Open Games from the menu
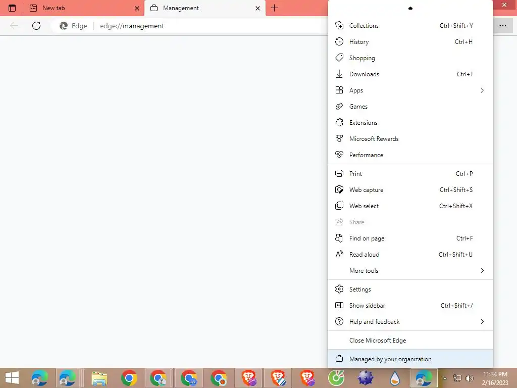Screen dimensions: 517x388 tap(410, 106)
